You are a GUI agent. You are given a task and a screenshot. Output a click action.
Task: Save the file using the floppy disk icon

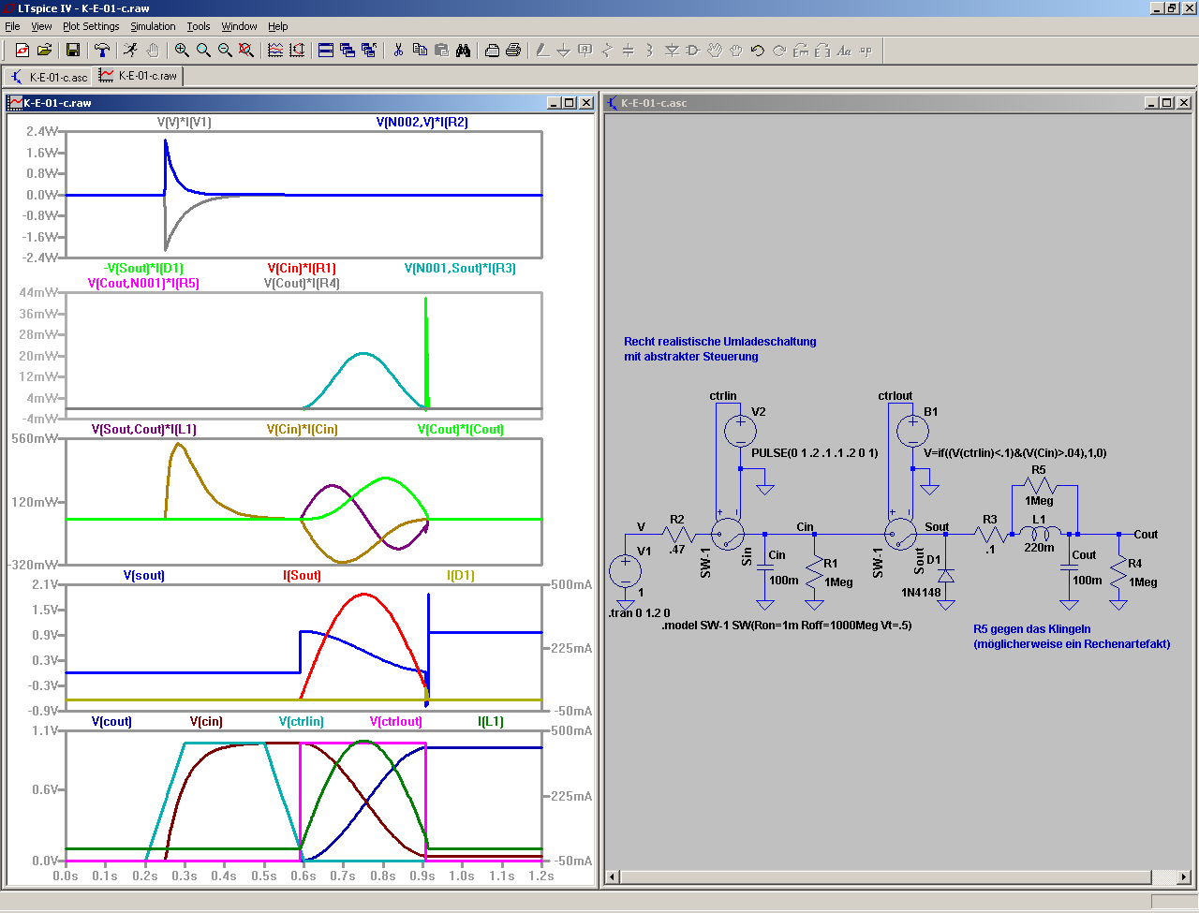pos(72,51)
